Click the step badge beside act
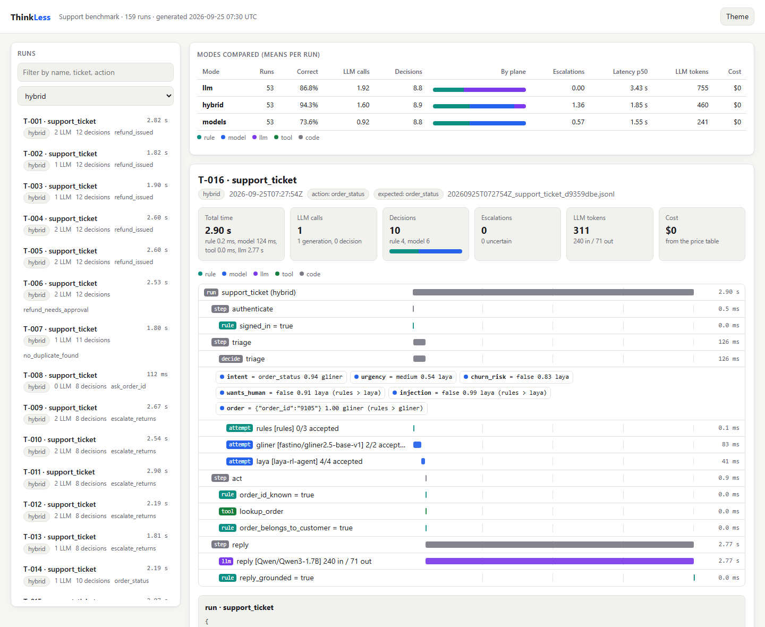 tap(220, 478)
